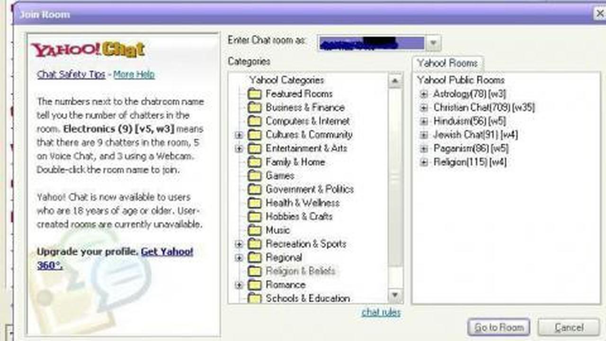Screen dimensions: 606x341
Task: Click the Business & Finance folder icon
Action: (255, 108)
